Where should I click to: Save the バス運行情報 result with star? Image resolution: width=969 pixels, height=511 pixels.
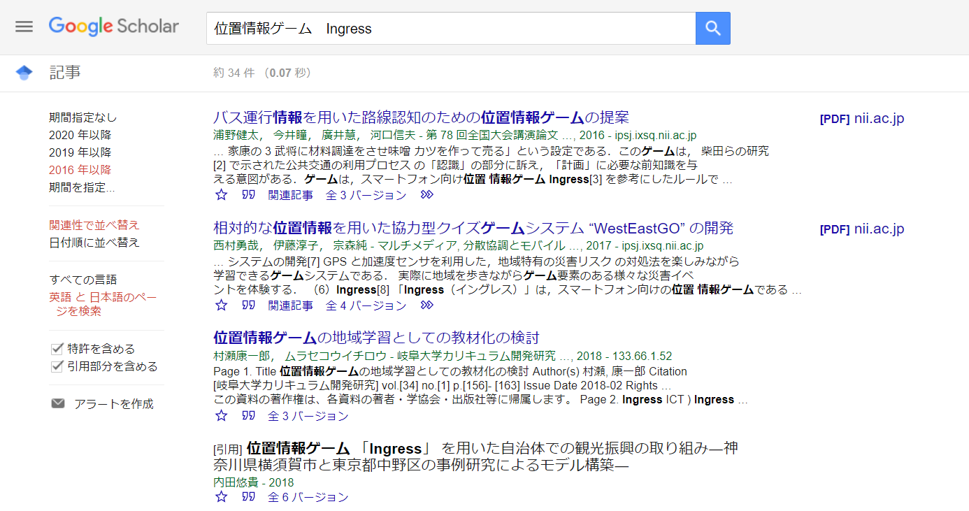click(x=222, y=195)
